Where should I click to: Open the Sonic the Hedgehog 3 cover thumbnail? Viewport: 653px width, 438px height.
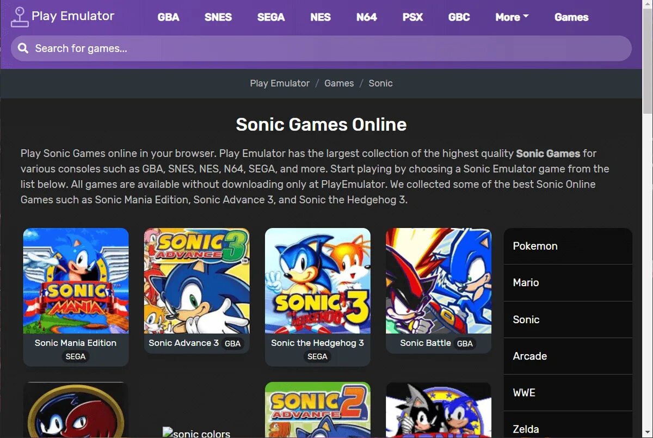(318, 281)
